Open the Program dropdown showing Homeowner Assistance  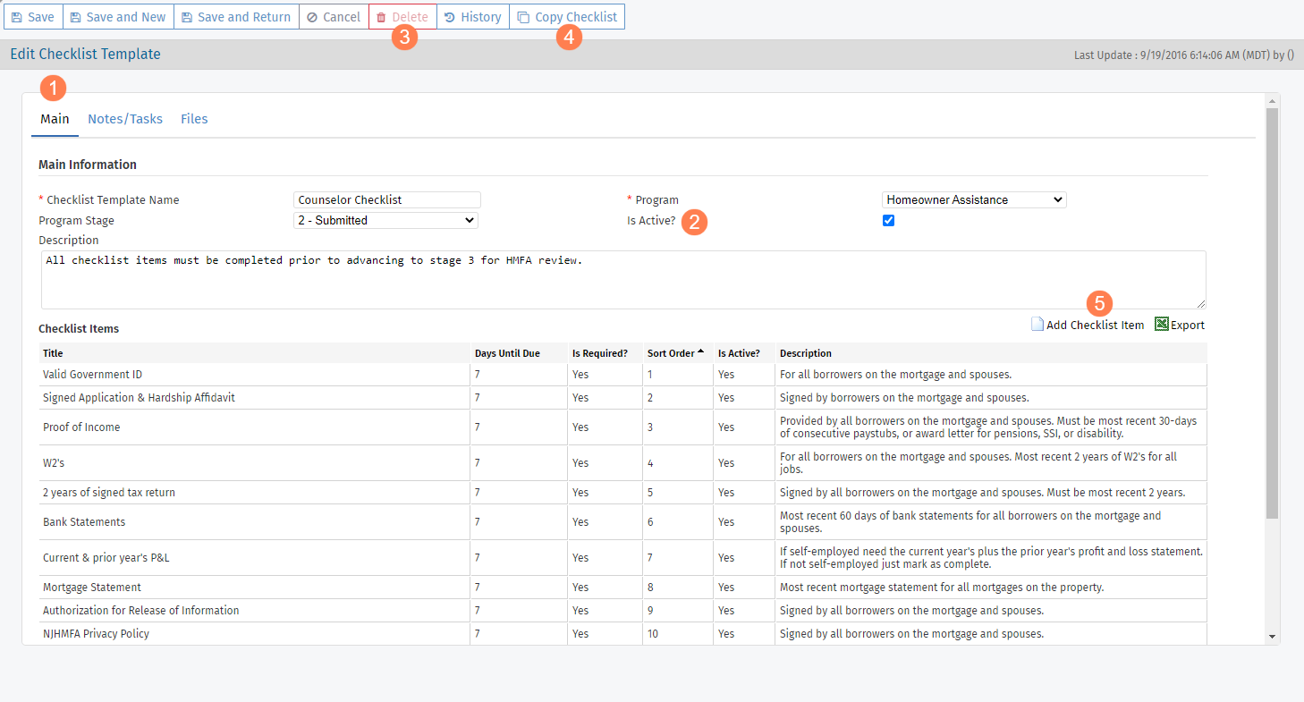click(973, 199)
